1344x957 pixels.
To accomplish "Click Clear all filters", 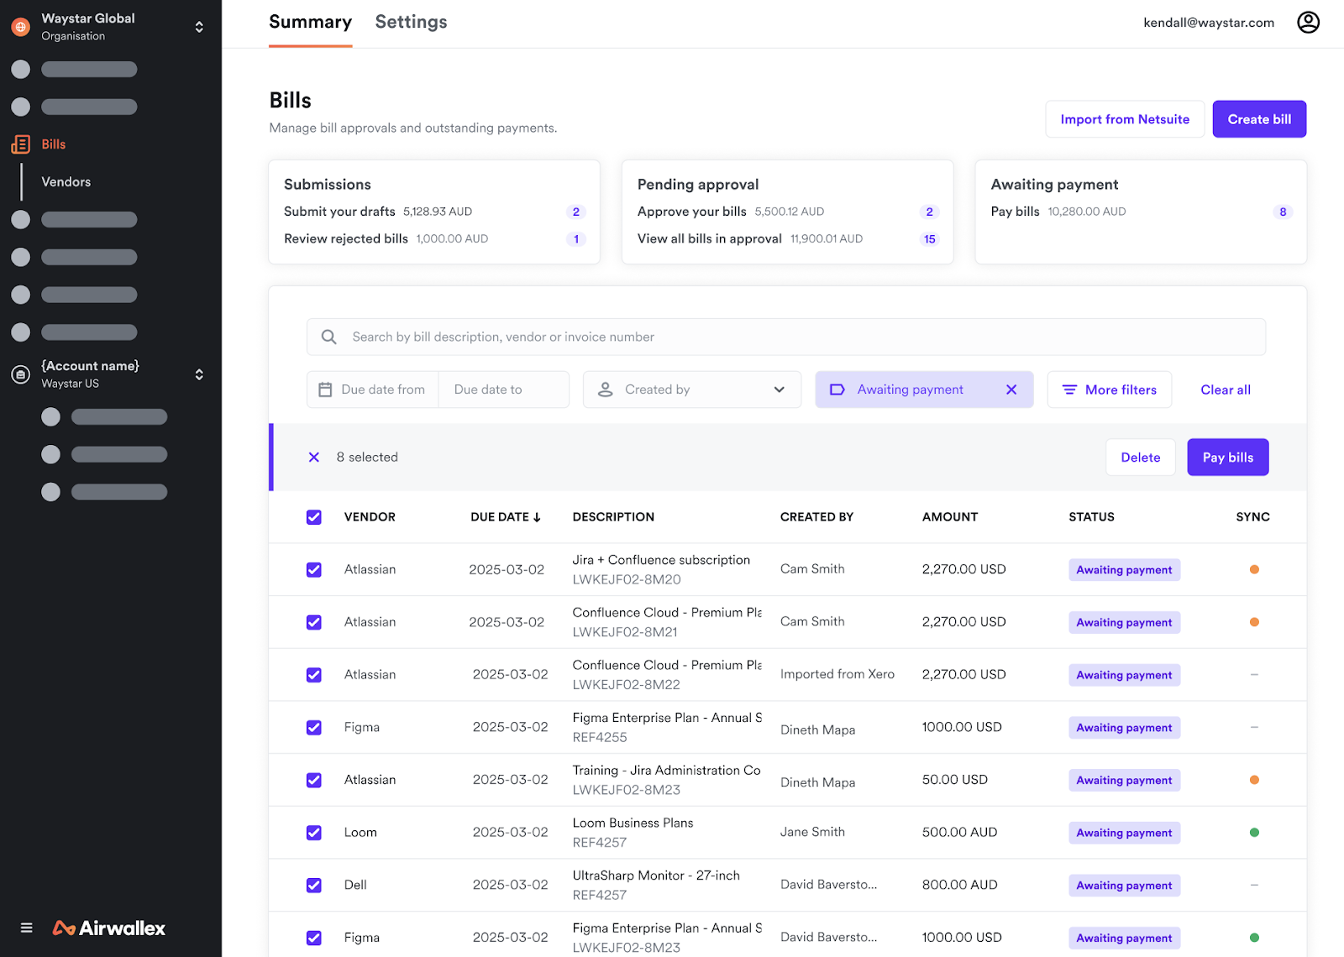I will point(1226,390).
